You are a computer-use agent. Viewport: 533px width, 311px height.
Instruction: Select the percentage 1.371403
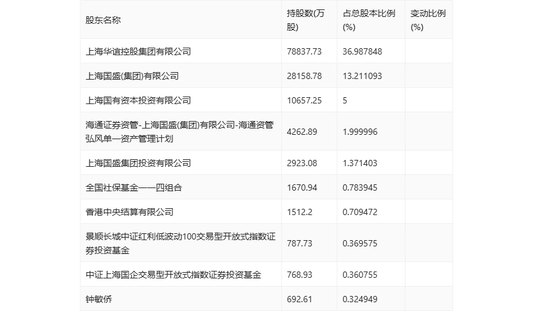[x=360, y=163]
